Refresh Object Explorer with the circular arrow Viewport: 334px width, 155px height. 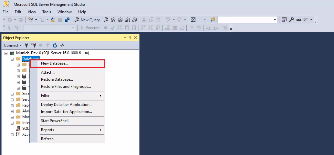(55, 45)
